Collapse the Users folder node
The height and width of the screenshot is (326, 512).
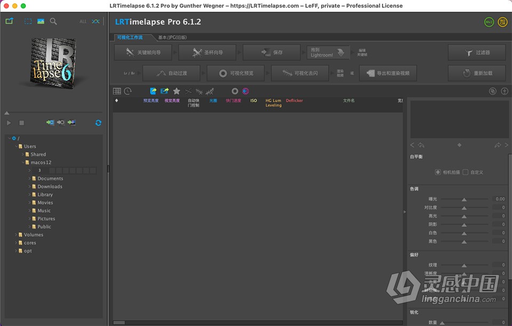click(x=16, y=146)
